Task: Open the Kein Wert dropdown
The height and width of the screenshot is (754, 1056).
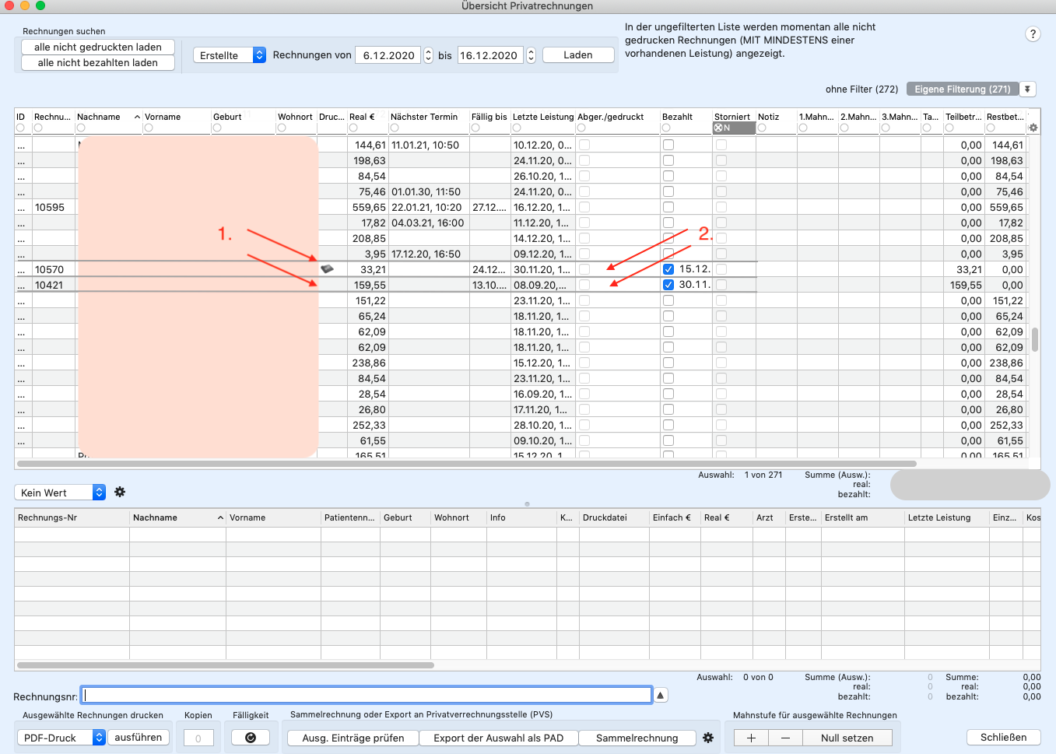Action: 60,493
